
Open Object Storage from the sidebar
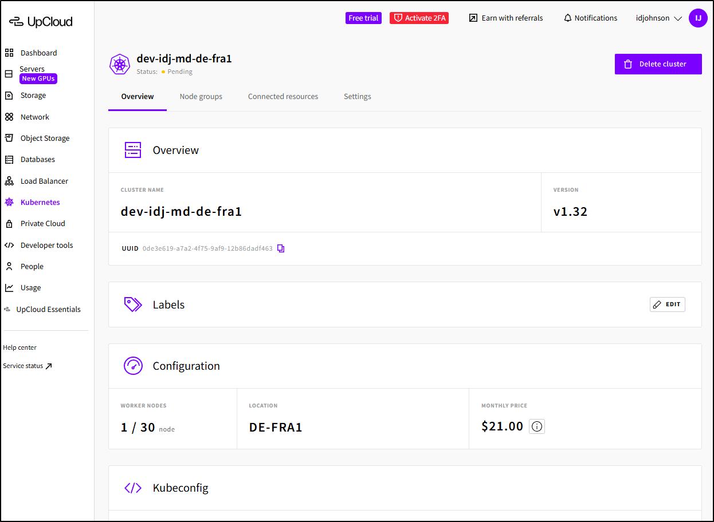(45, 138)
